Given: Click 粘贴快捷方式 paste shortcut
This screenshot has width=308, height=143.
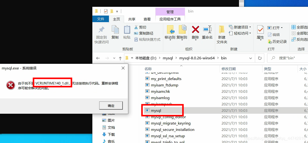Looking at the screenshot, I should click(147, 39).
